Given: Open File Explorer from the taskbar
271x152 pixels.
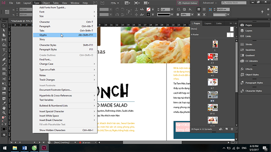Looking at the screenshot, I should coord(15,148).
